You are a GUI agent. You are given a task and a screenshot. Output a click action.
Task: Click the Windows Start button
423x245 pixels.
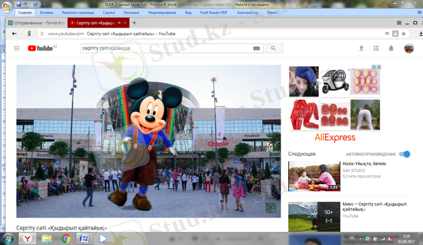pos(8,239)
